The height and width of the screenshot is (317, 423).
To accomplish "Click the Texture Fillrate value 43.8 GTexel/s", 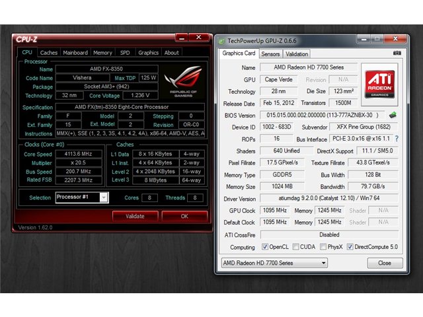I will tap(373, 162).
